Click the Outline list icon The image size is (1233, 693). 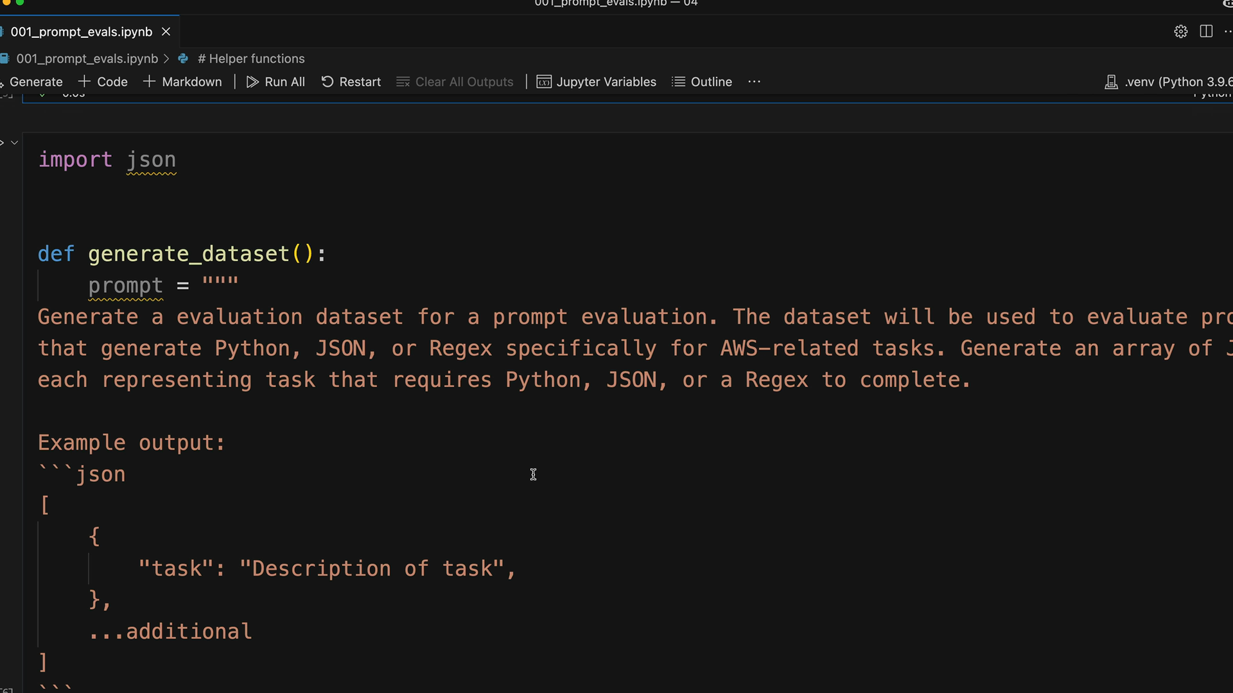point(678,81)
